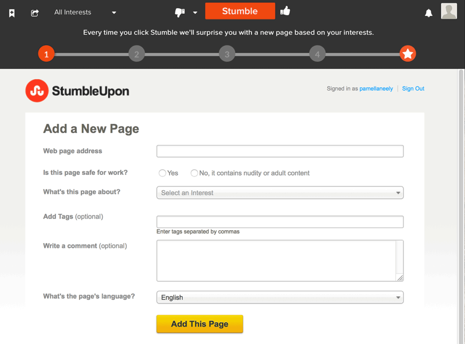The image size is (465, 344).
Task: Open the page language English dropdown
Action: click(280, 297)
